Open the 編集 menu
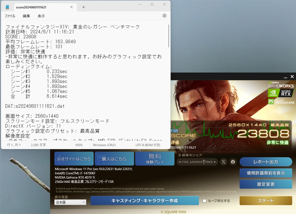This screenshot has width=296, height=214. pos(26,16)
